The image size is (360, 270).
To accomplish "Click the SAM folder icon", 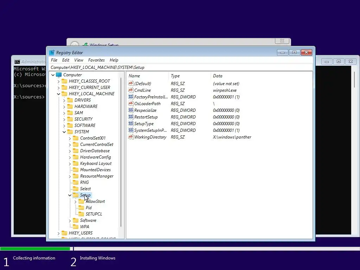I will tap(70, 113).
